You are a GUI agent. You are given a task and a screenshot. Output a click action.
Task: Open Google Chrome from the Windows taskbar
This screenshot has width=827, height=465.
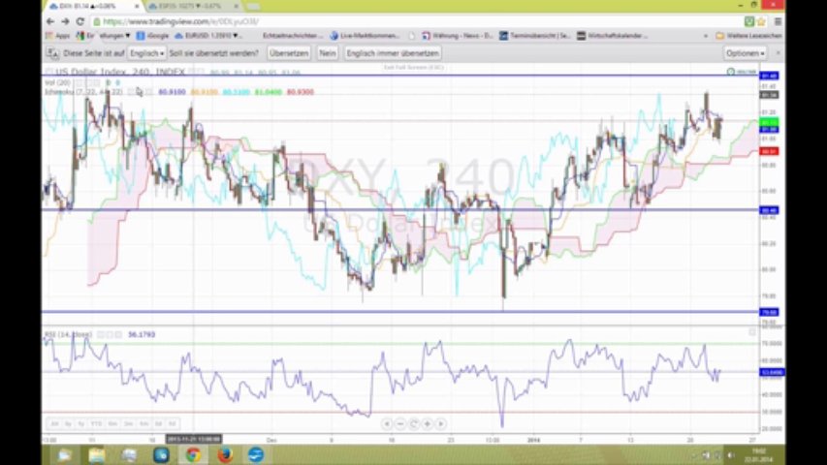click(192, 454)
